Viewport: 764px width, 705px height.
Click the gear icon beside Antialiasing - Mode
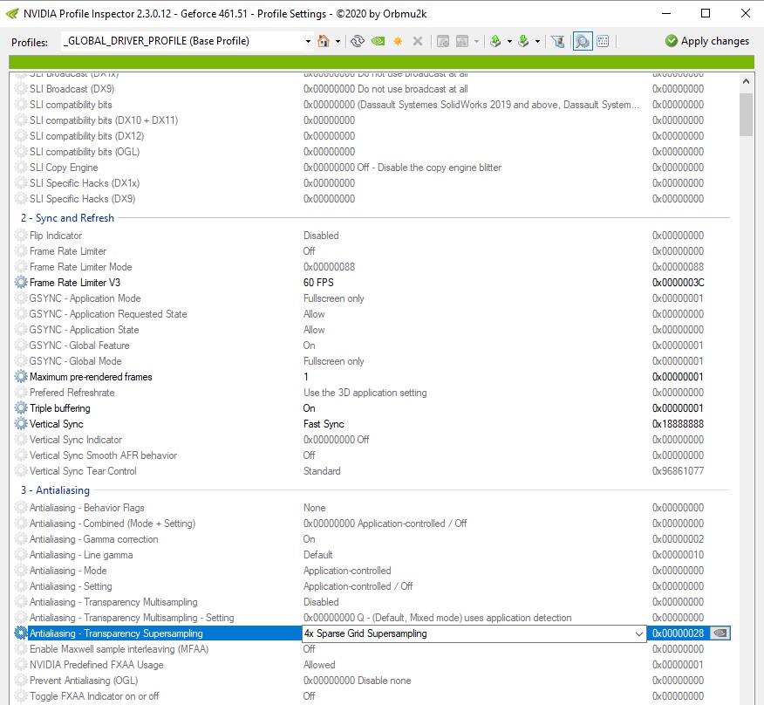pos(21,571)
